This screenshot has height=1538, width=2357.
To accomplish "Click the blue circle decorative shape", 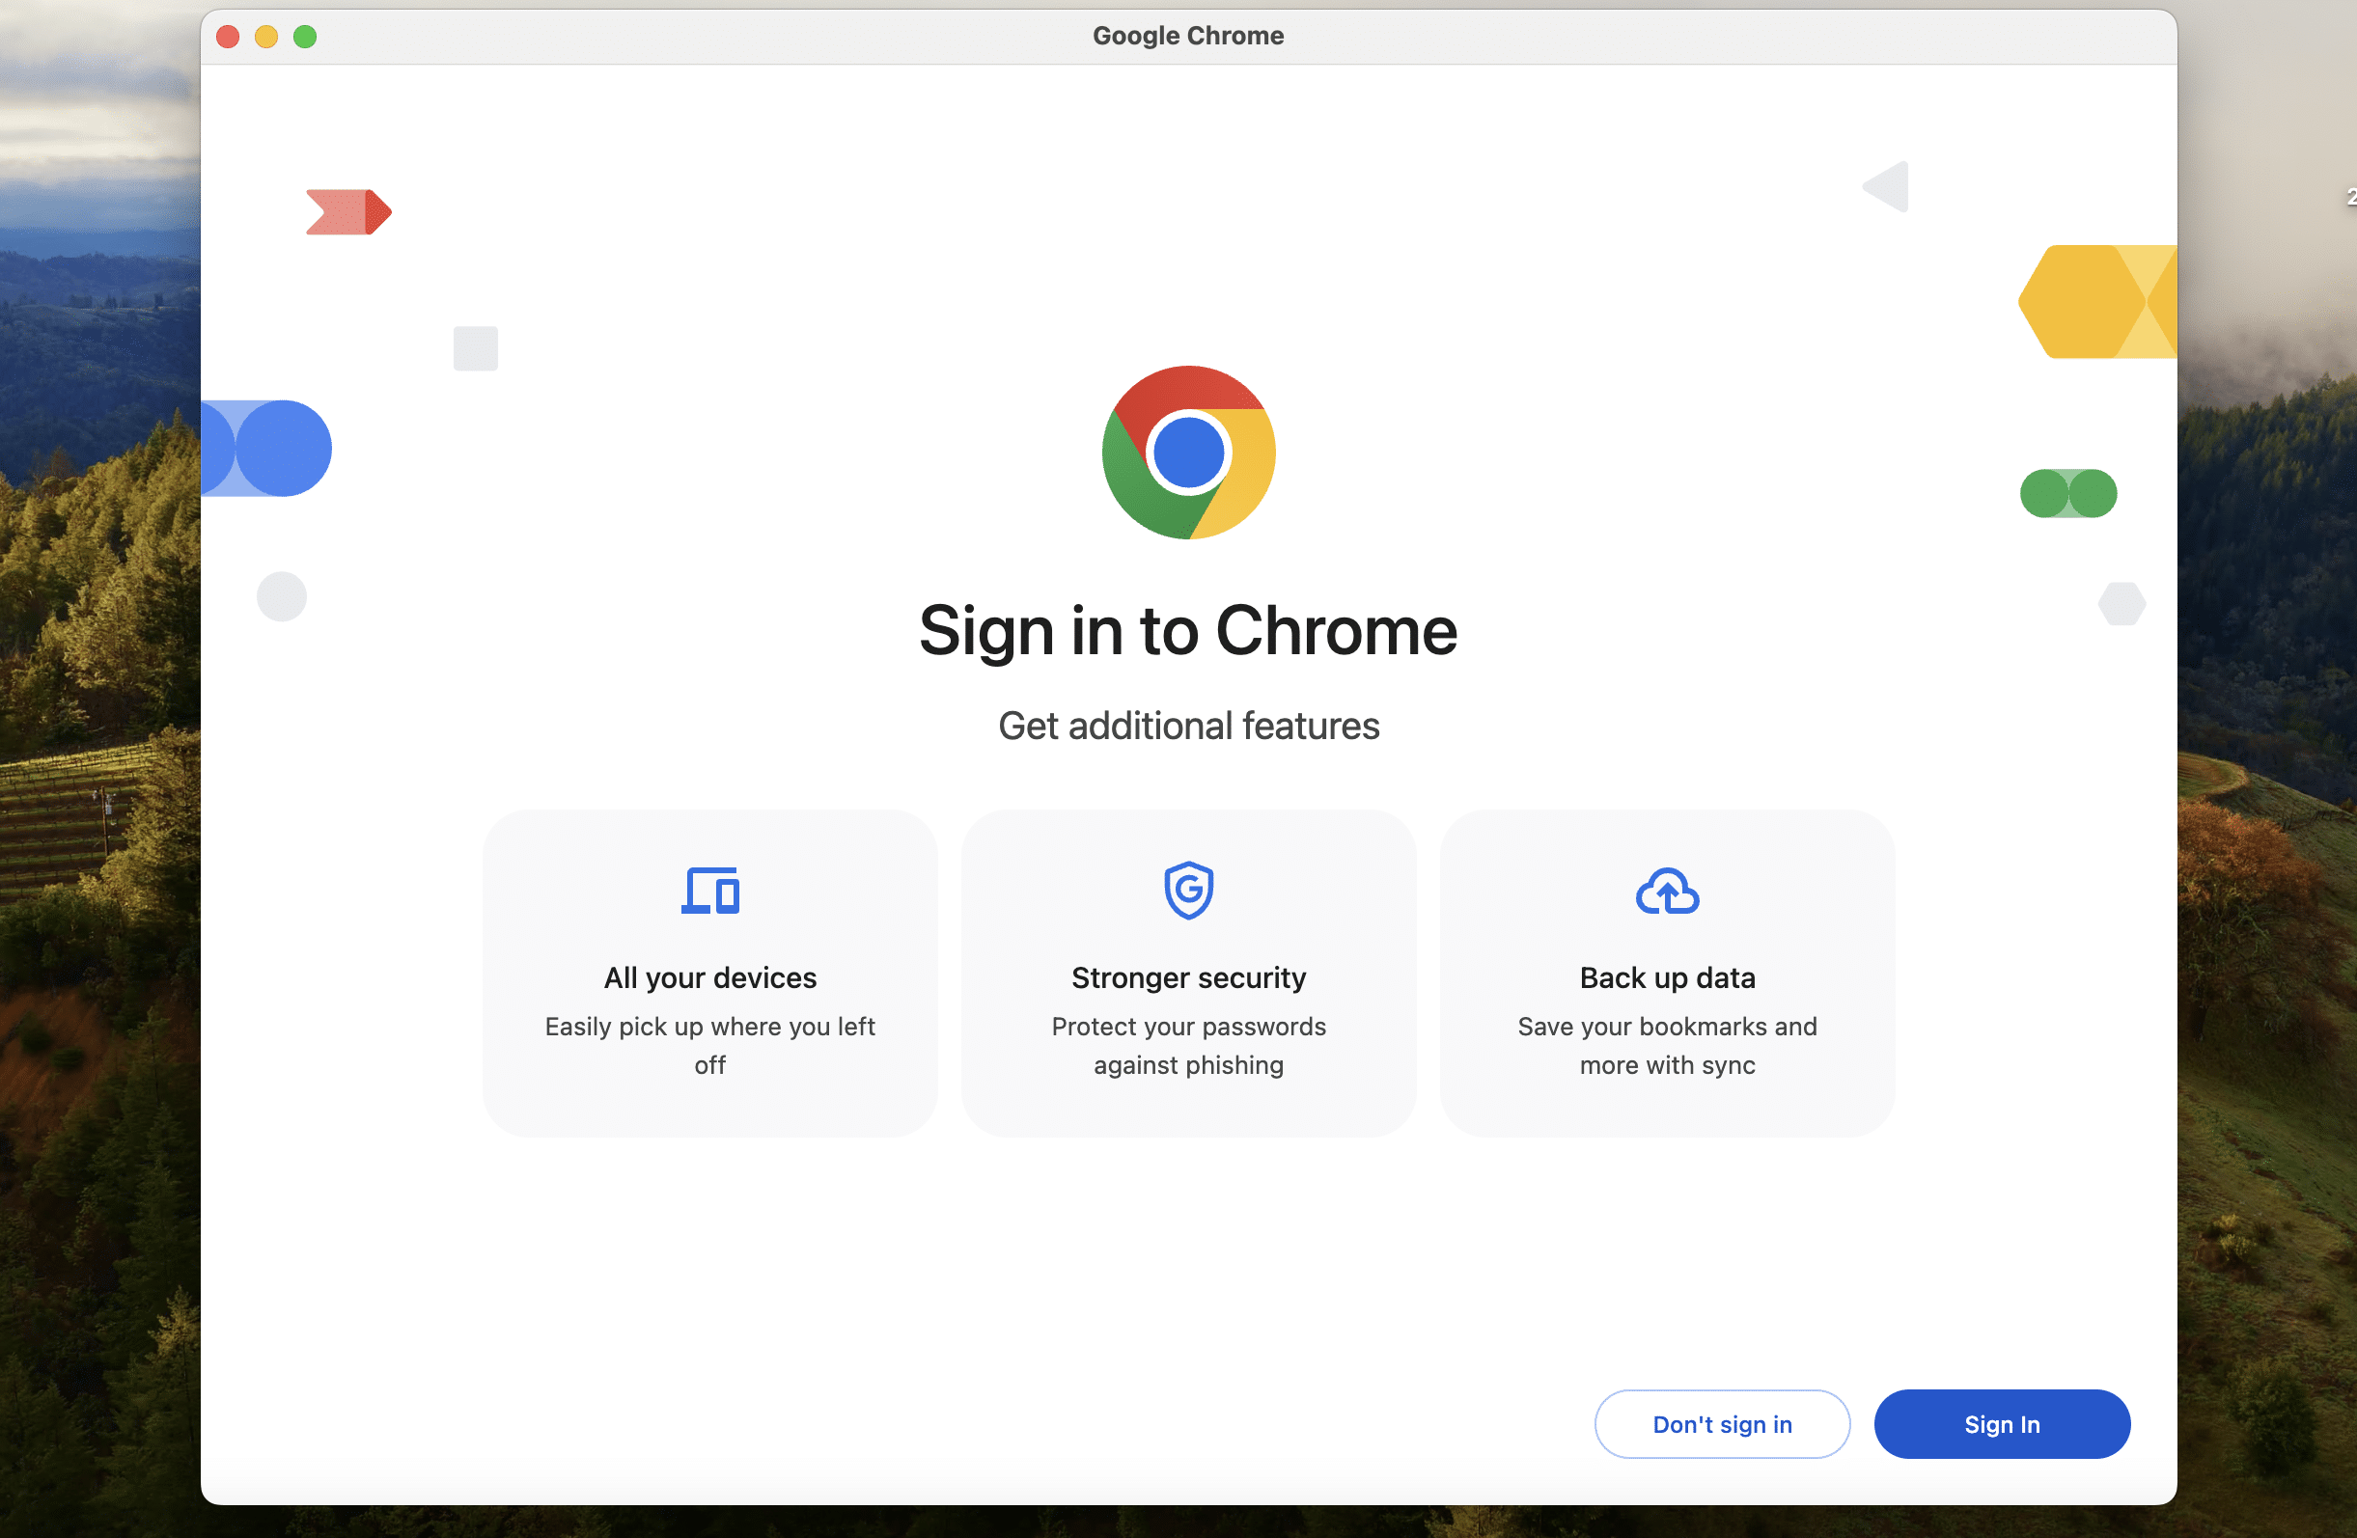I will pos(281,449).
